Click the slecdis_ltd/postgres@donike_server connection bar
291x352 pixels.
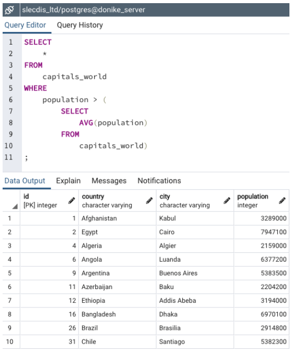[154, 10]
